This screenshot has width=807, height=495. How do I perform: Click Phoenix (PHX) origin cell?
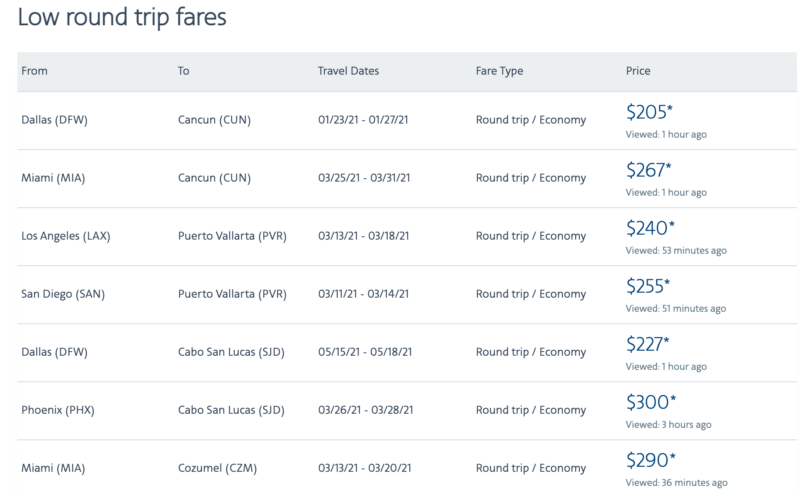tap(58, 410)
